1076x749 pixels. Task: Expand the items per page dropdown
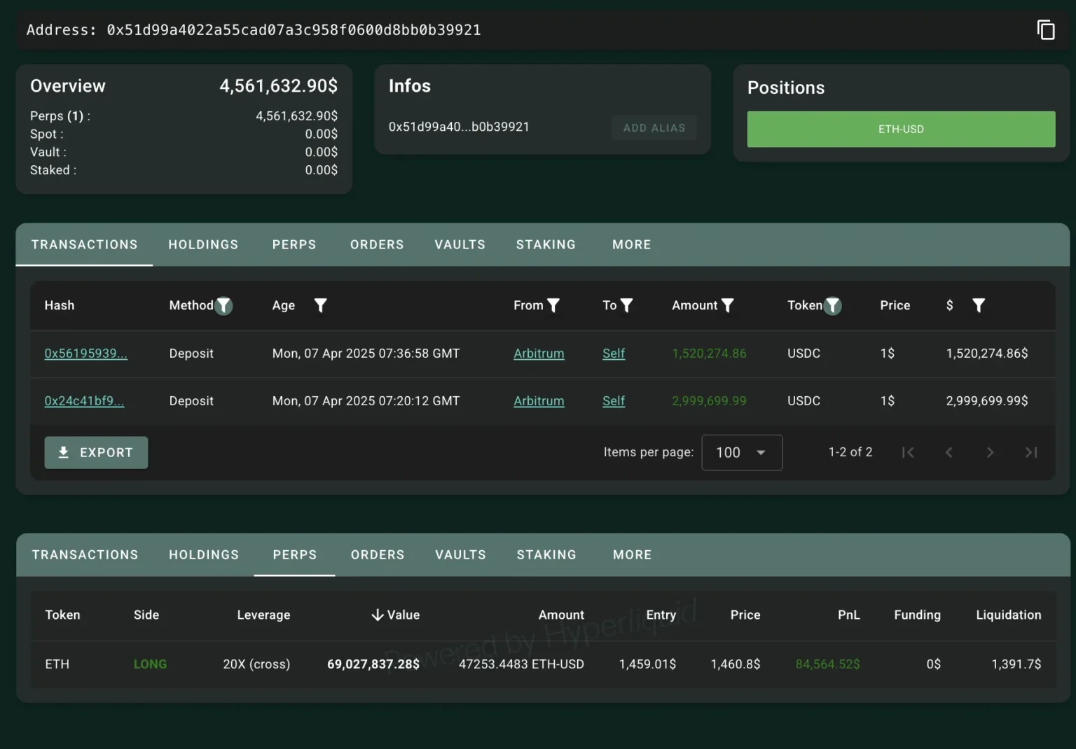coord(742,453)
